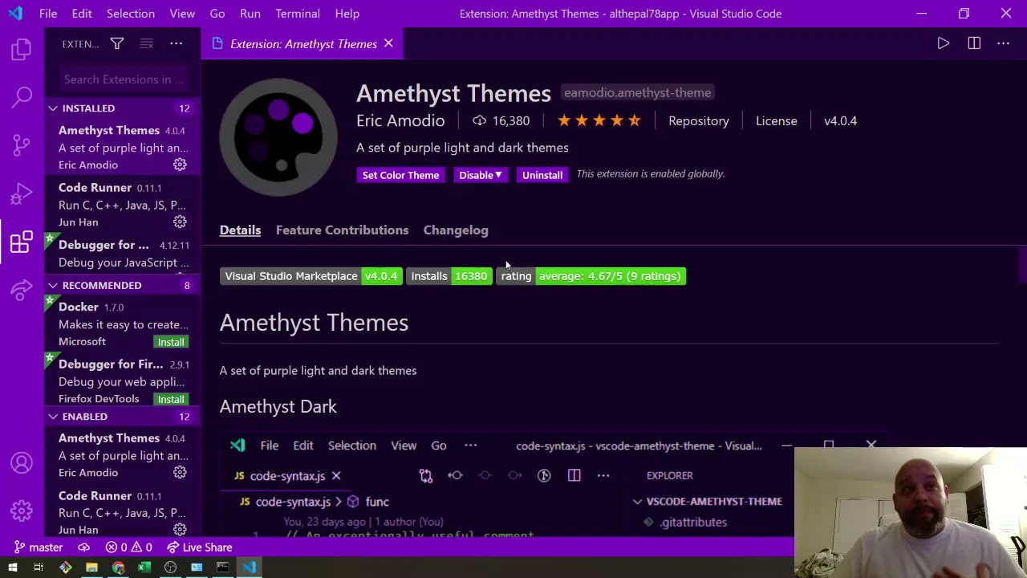Open the Run and Debug view
This screenshot has width=1027, height=578.
22,193
